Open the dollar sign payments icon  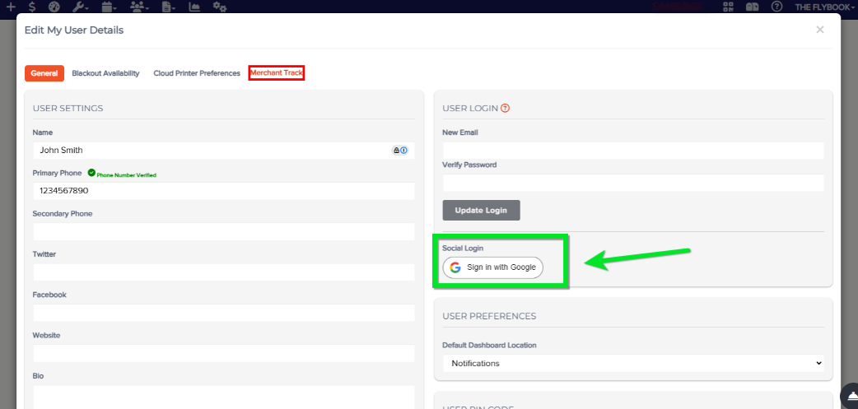click(x=32, y=7)
